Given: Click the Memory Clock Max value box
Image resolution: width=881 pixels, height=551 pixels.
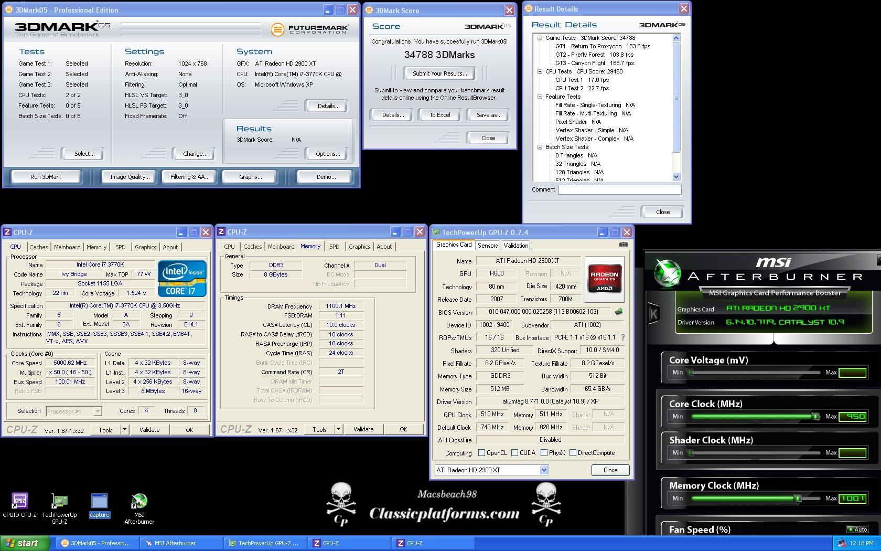Looking at the screenshot, I should pos(853,498).
